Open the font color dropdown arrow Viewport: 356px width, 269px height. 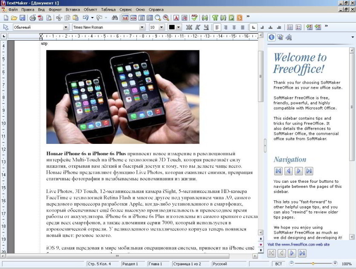(x=179, y=27)
